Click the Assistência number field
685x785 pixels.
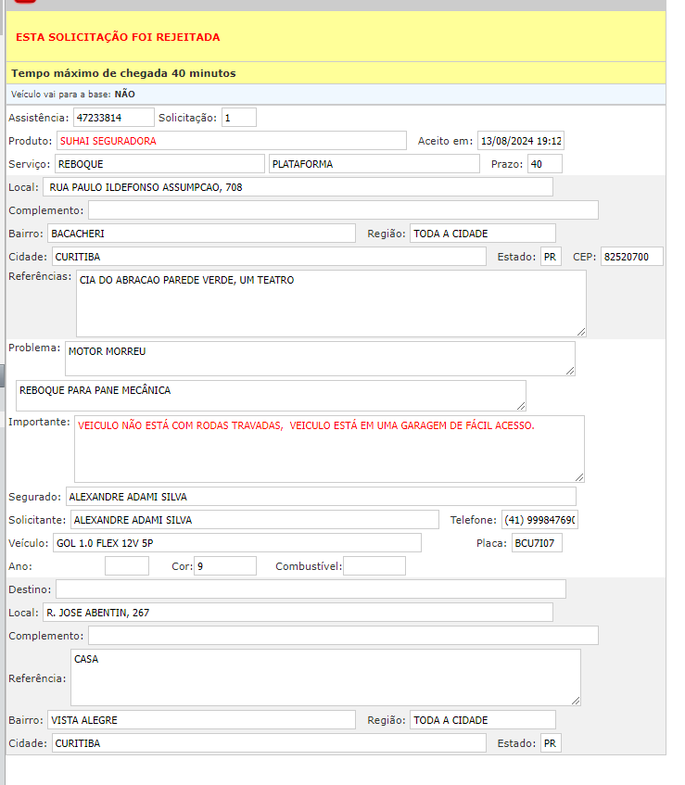point(113,118)
